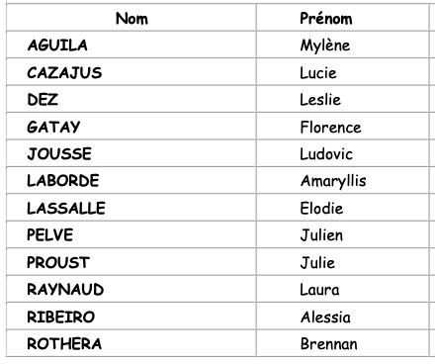
Task: Select the first name Ludovic
Action: [326, 154]
